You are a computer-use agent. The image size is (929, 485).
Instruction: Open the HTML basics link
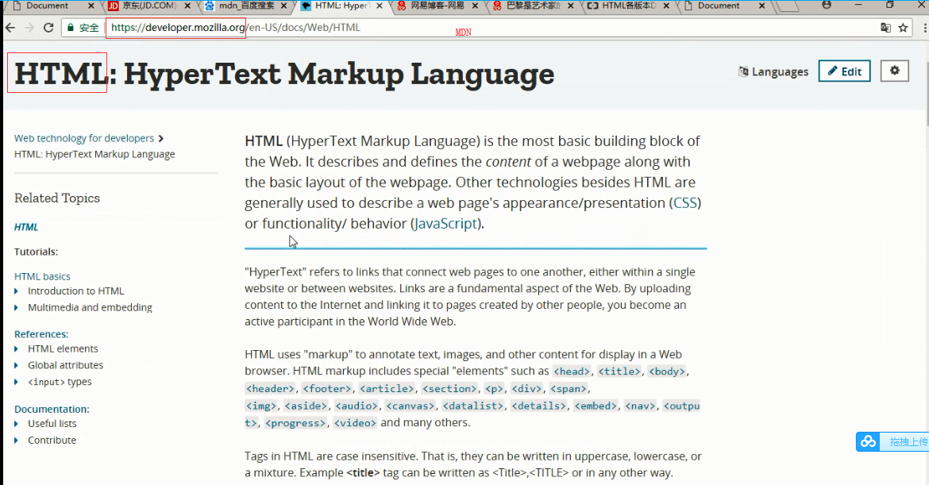tap(42, 276)
